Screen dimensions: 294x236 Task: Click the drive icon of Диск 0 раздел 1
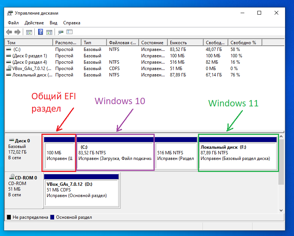pos(9,56)
